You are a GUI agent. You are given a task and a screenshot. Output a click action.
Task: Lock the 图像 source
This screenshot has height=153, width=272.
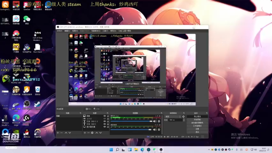pos(108,116)
